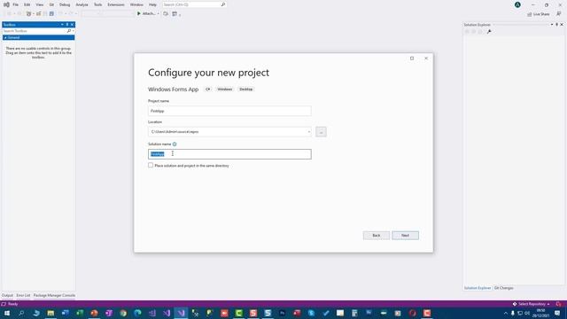The height and width of the screenshot is (319, 567).
Task: Close the Toolbox panel
Action: pyautogui.click(x=73, y=25)
